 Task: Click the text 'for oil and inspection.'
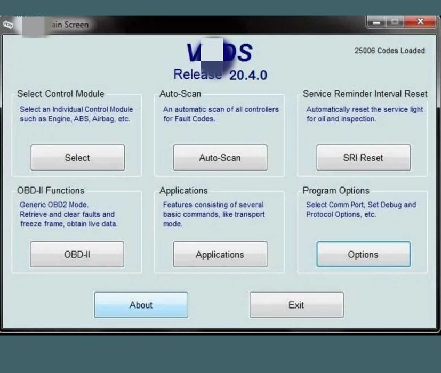click(x=341, y=119)
